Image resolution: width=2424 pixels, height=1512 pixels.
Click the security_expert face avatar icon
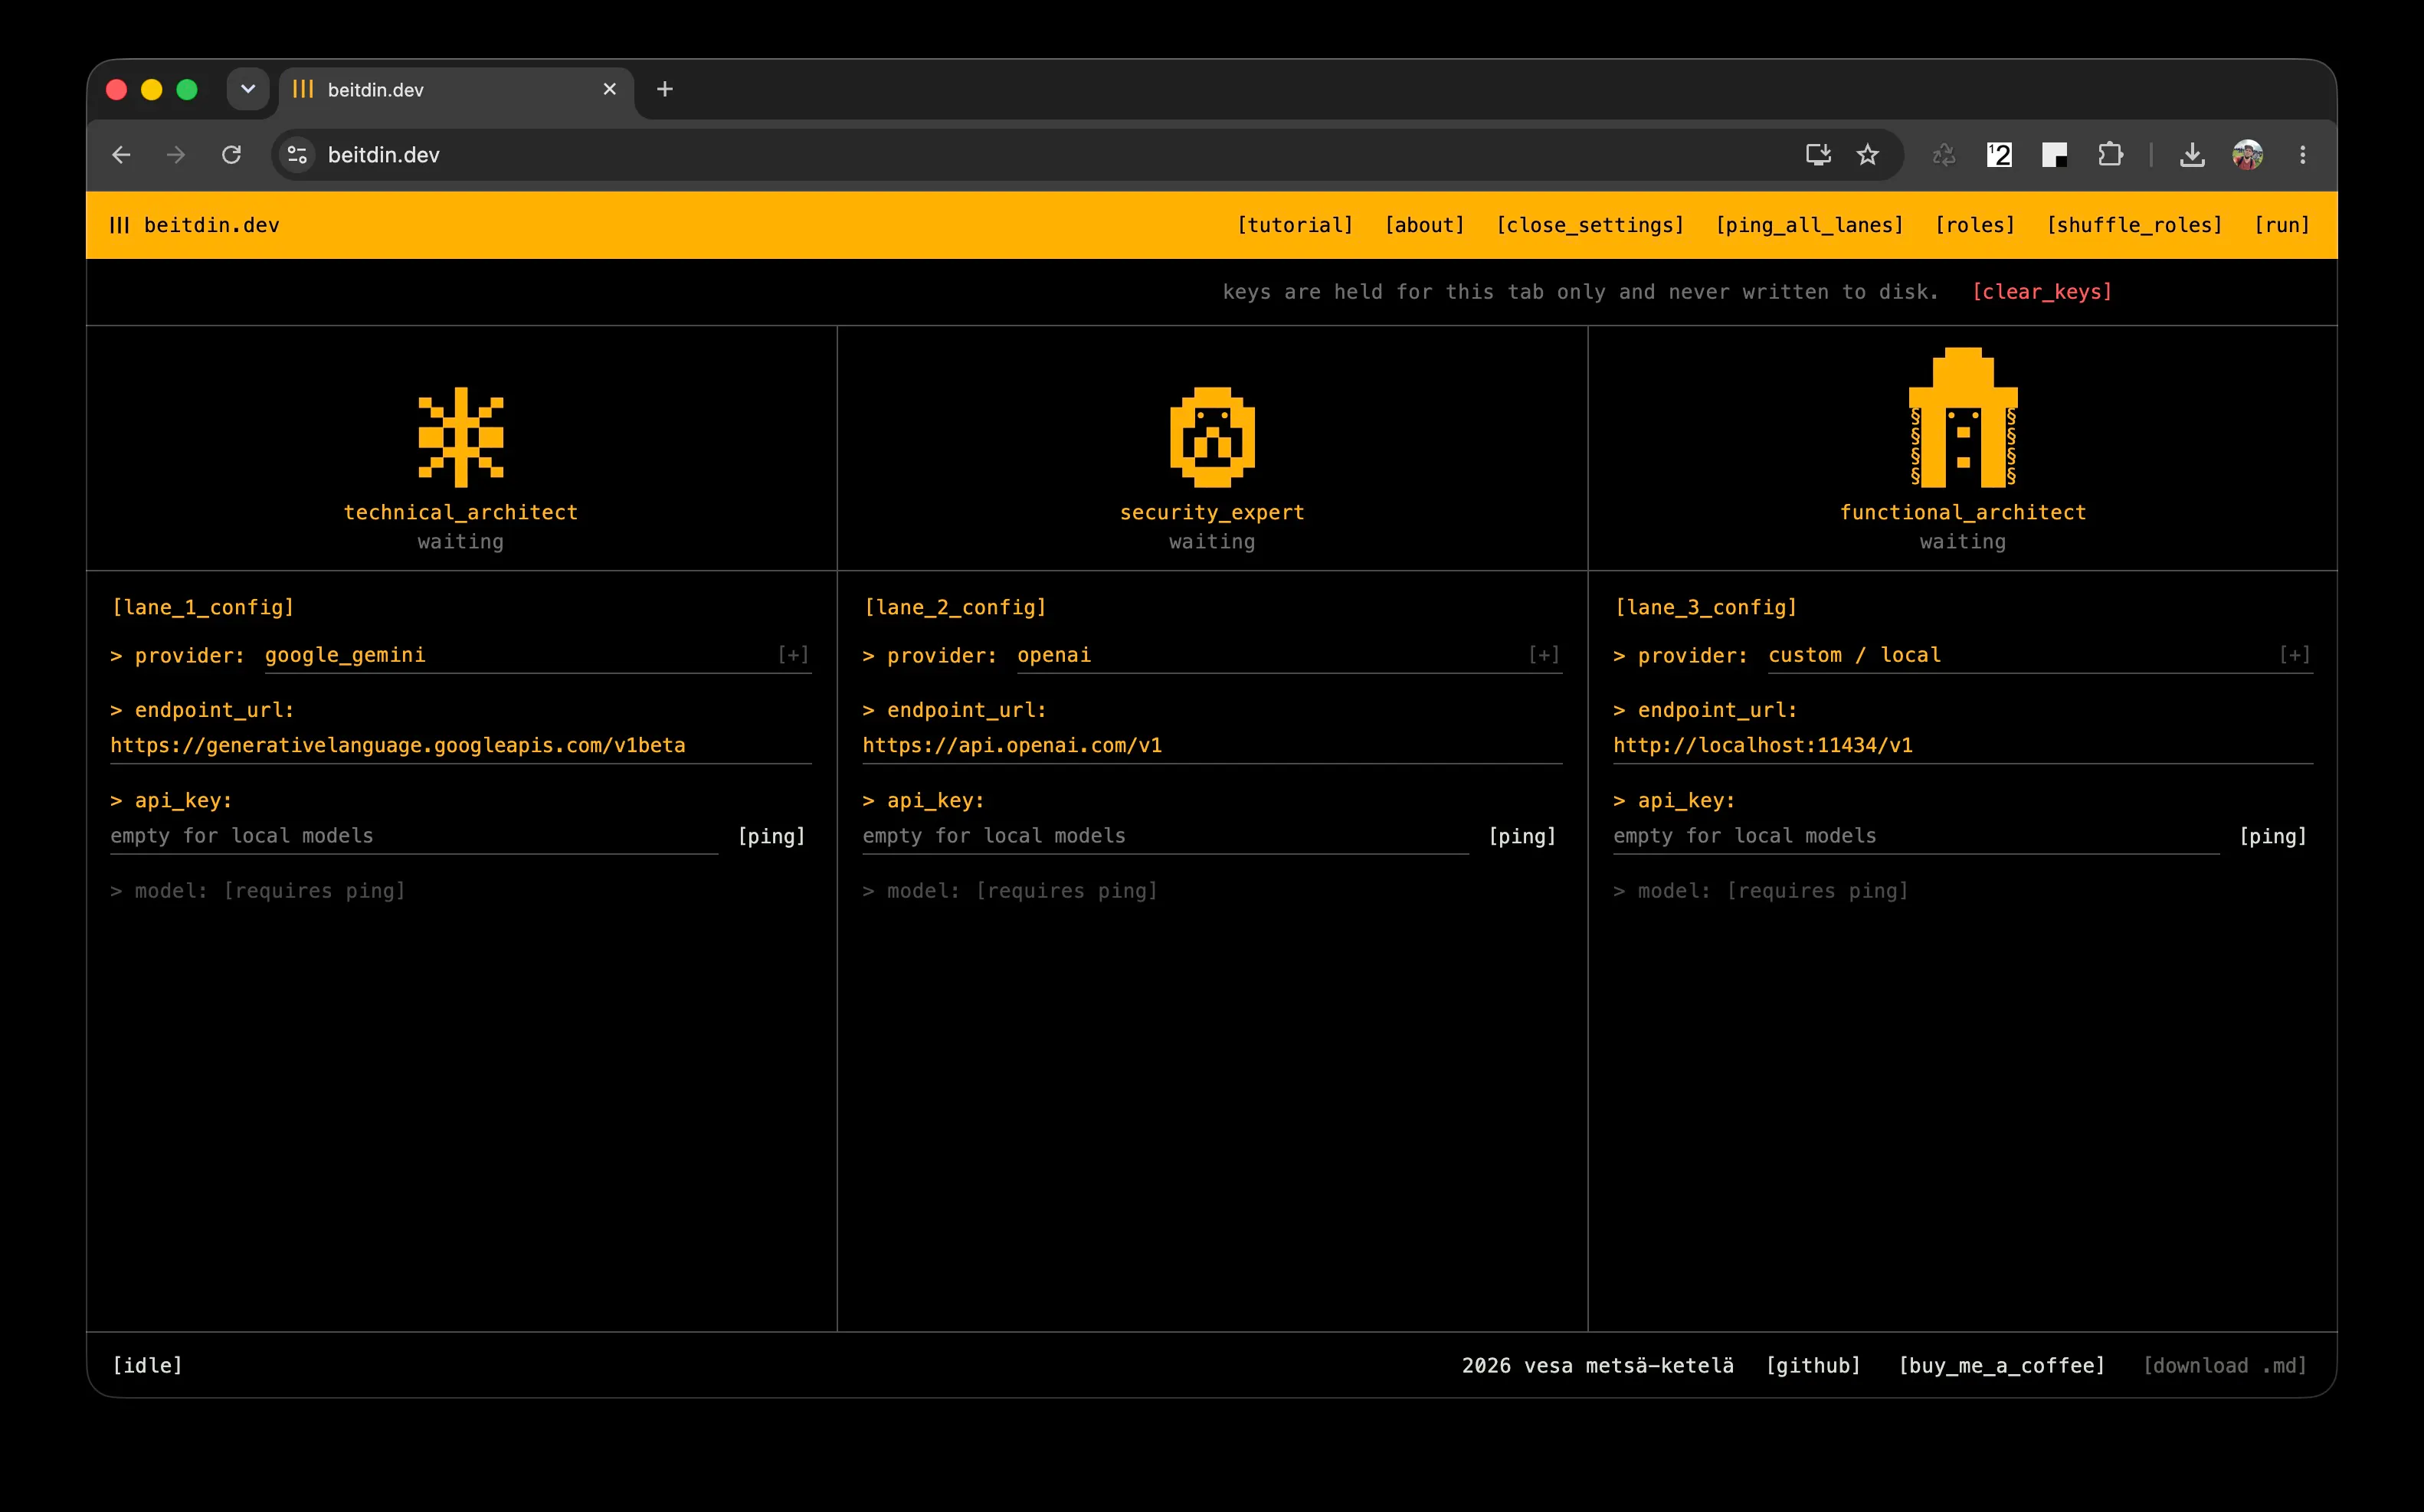coord(1212,437)
